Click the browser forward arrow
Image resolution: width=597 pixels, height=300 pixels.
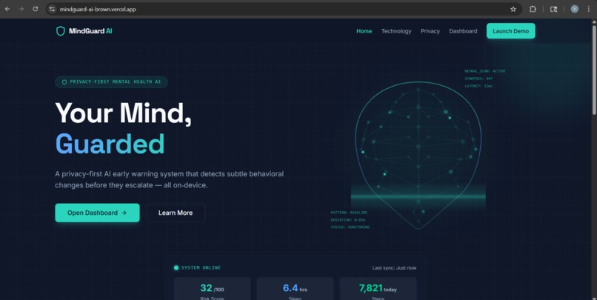(21, 9)
